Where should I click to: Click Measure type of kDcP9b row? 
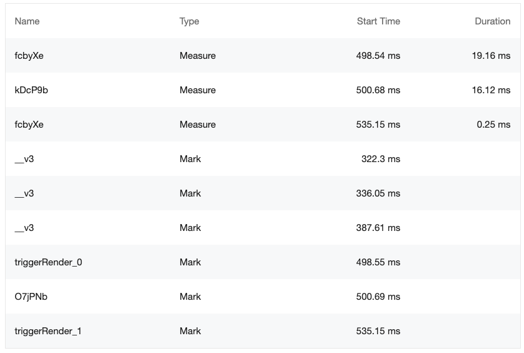coord(198,90)
